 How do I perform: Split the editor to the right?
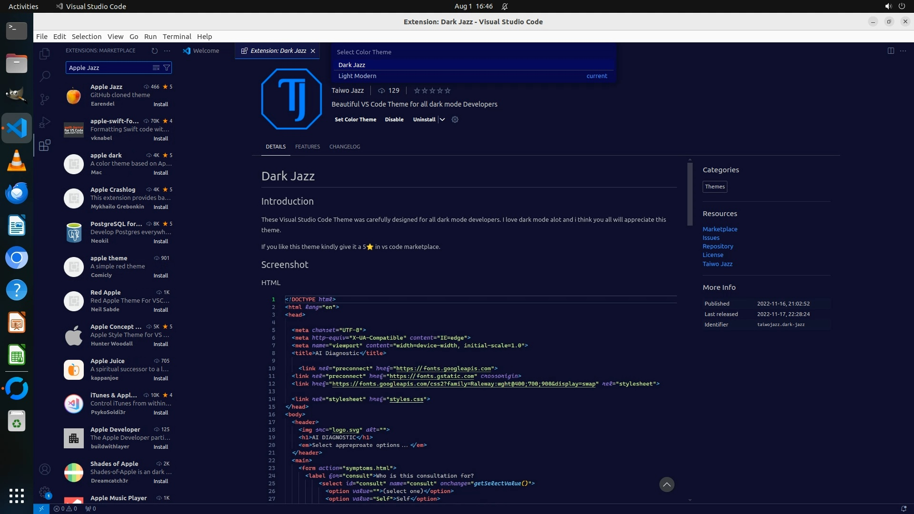tap(891, 50)
